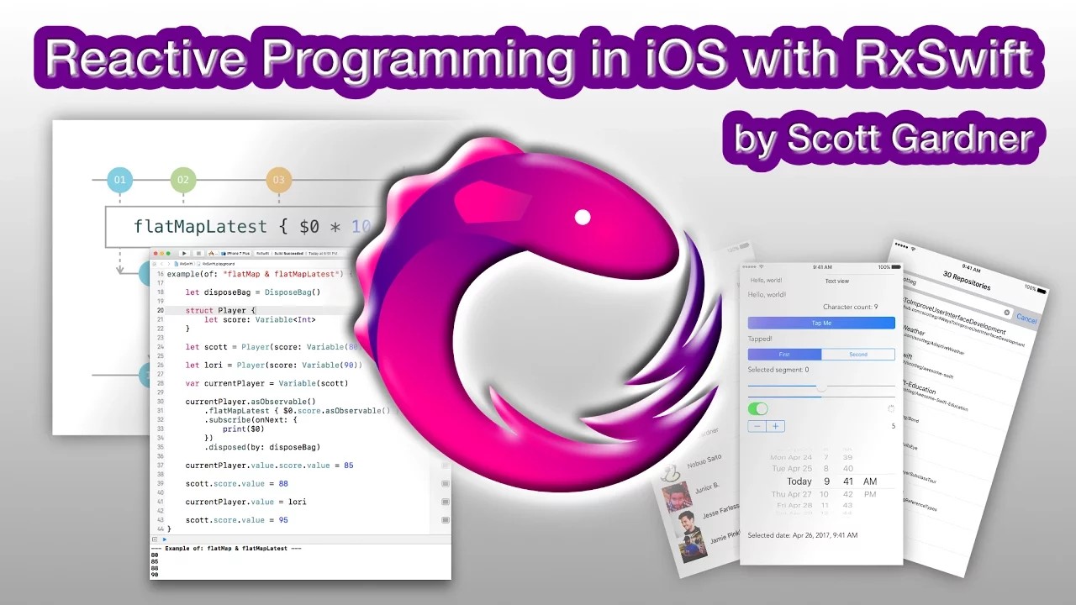Click the clear button in the search field
1076x605 pixels.
[1007, 313]
